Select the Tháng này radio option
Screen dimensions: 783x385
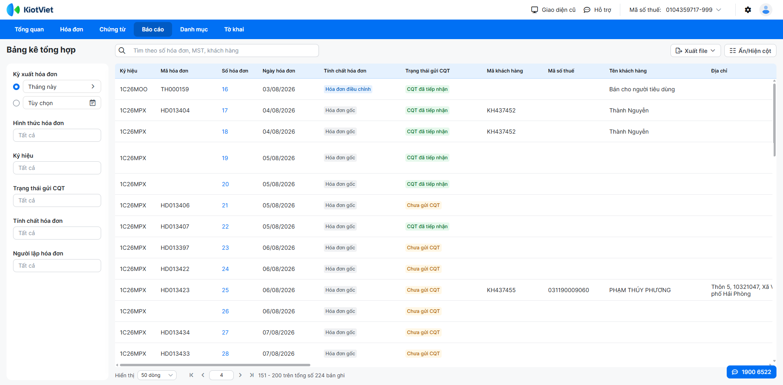16,87
